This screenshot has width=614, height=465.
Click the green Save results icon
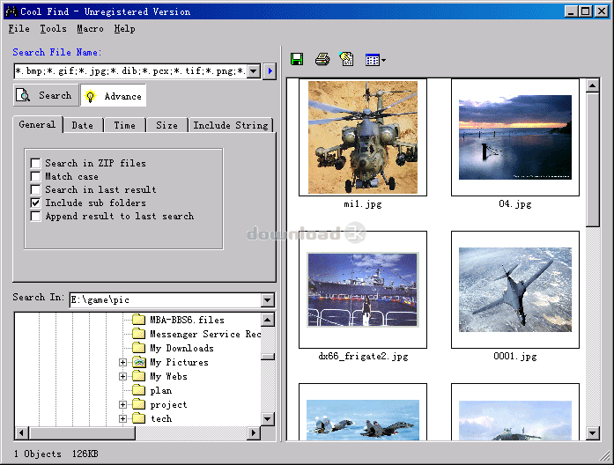click(297, 60)
